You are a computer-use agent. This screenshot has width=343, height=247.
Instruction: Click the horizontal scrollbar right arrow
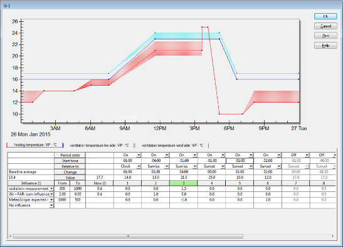click(333, 236)
